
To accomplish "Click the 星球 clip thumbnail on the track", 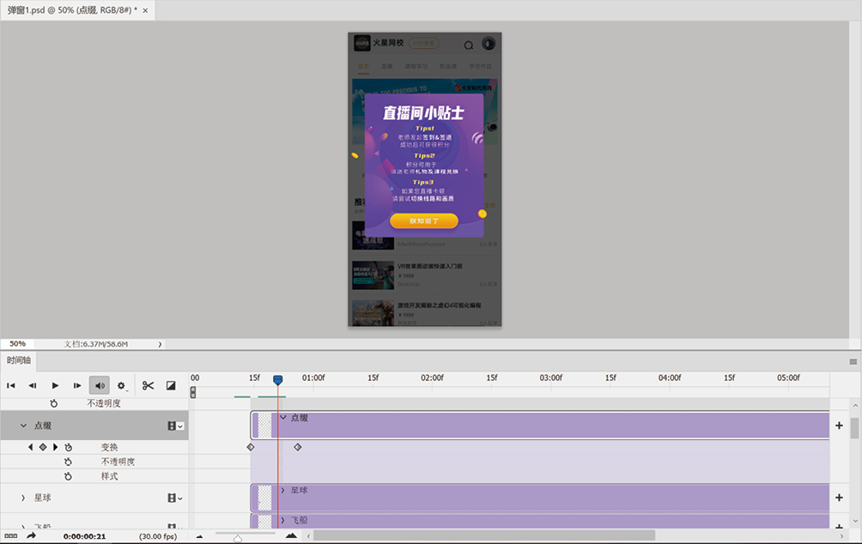I will coord(265,498).
